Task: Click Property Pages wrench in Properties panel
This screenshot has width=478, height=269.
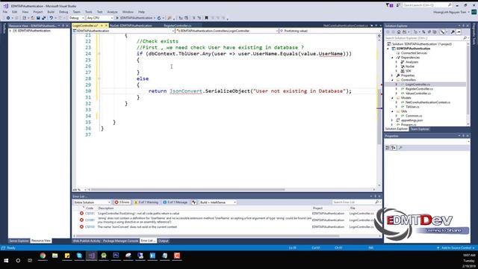Action: (x=400, y=148)
